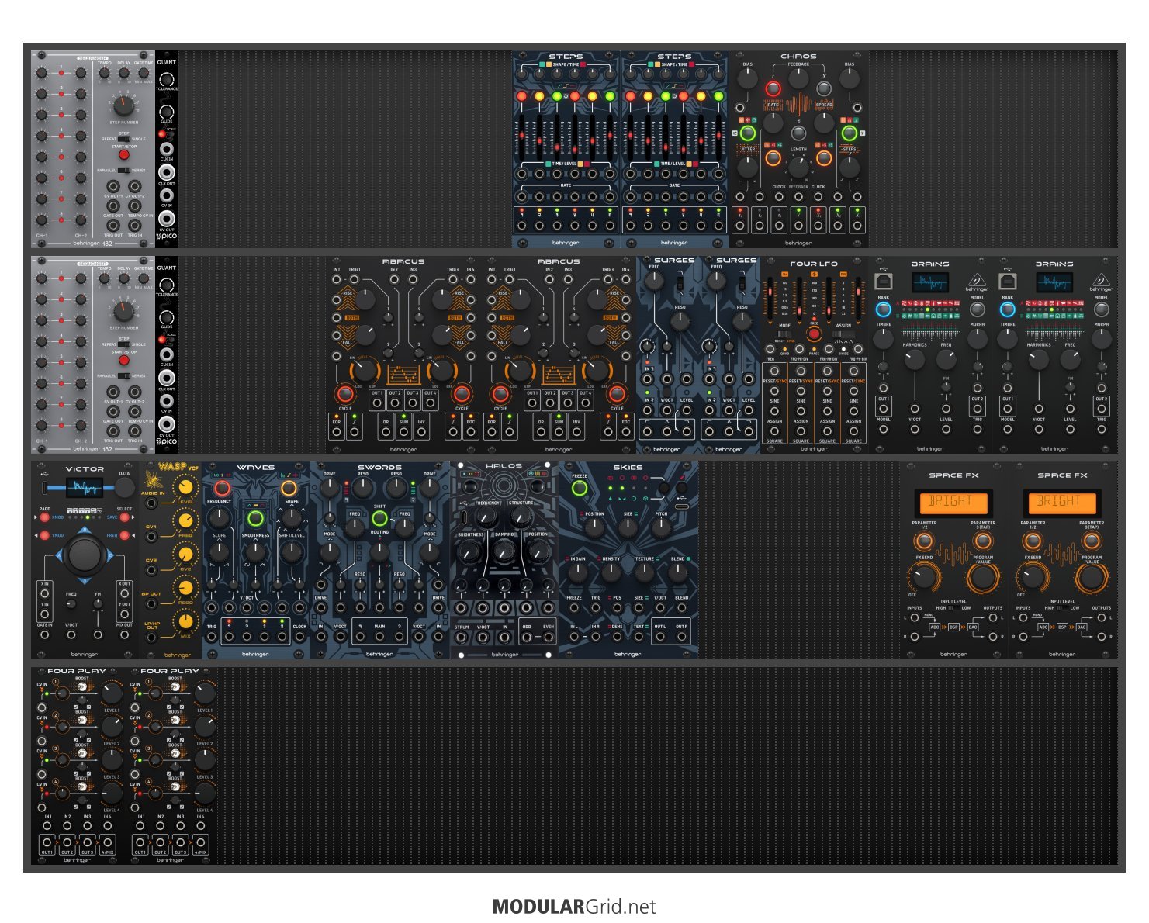Select the Level knob on Wasp VCF
Screen dimensions: 1149x923
coord(185,487)
